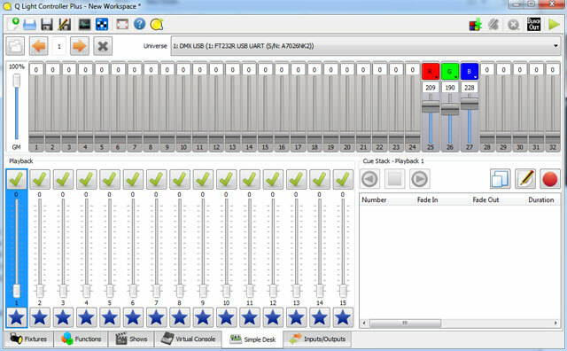The height and width of the screenshot is (351, 567).
Task: Click the edit cue stack pencil icon
Action: [x=525, y=179]
